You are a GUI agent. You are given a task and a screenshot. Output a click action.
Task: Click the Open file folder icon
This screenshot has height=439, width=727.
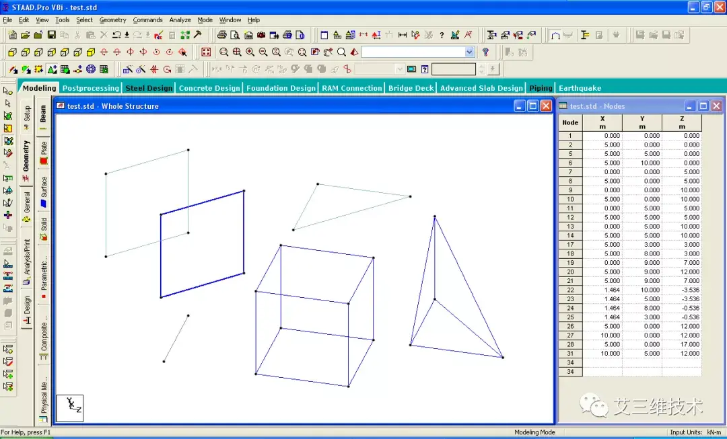(25, 35)
